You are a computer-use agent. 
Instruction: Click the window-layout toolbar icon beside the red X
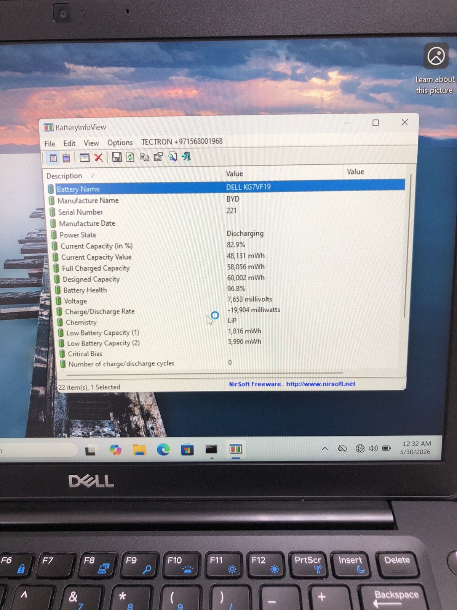[x=85, y=157]
